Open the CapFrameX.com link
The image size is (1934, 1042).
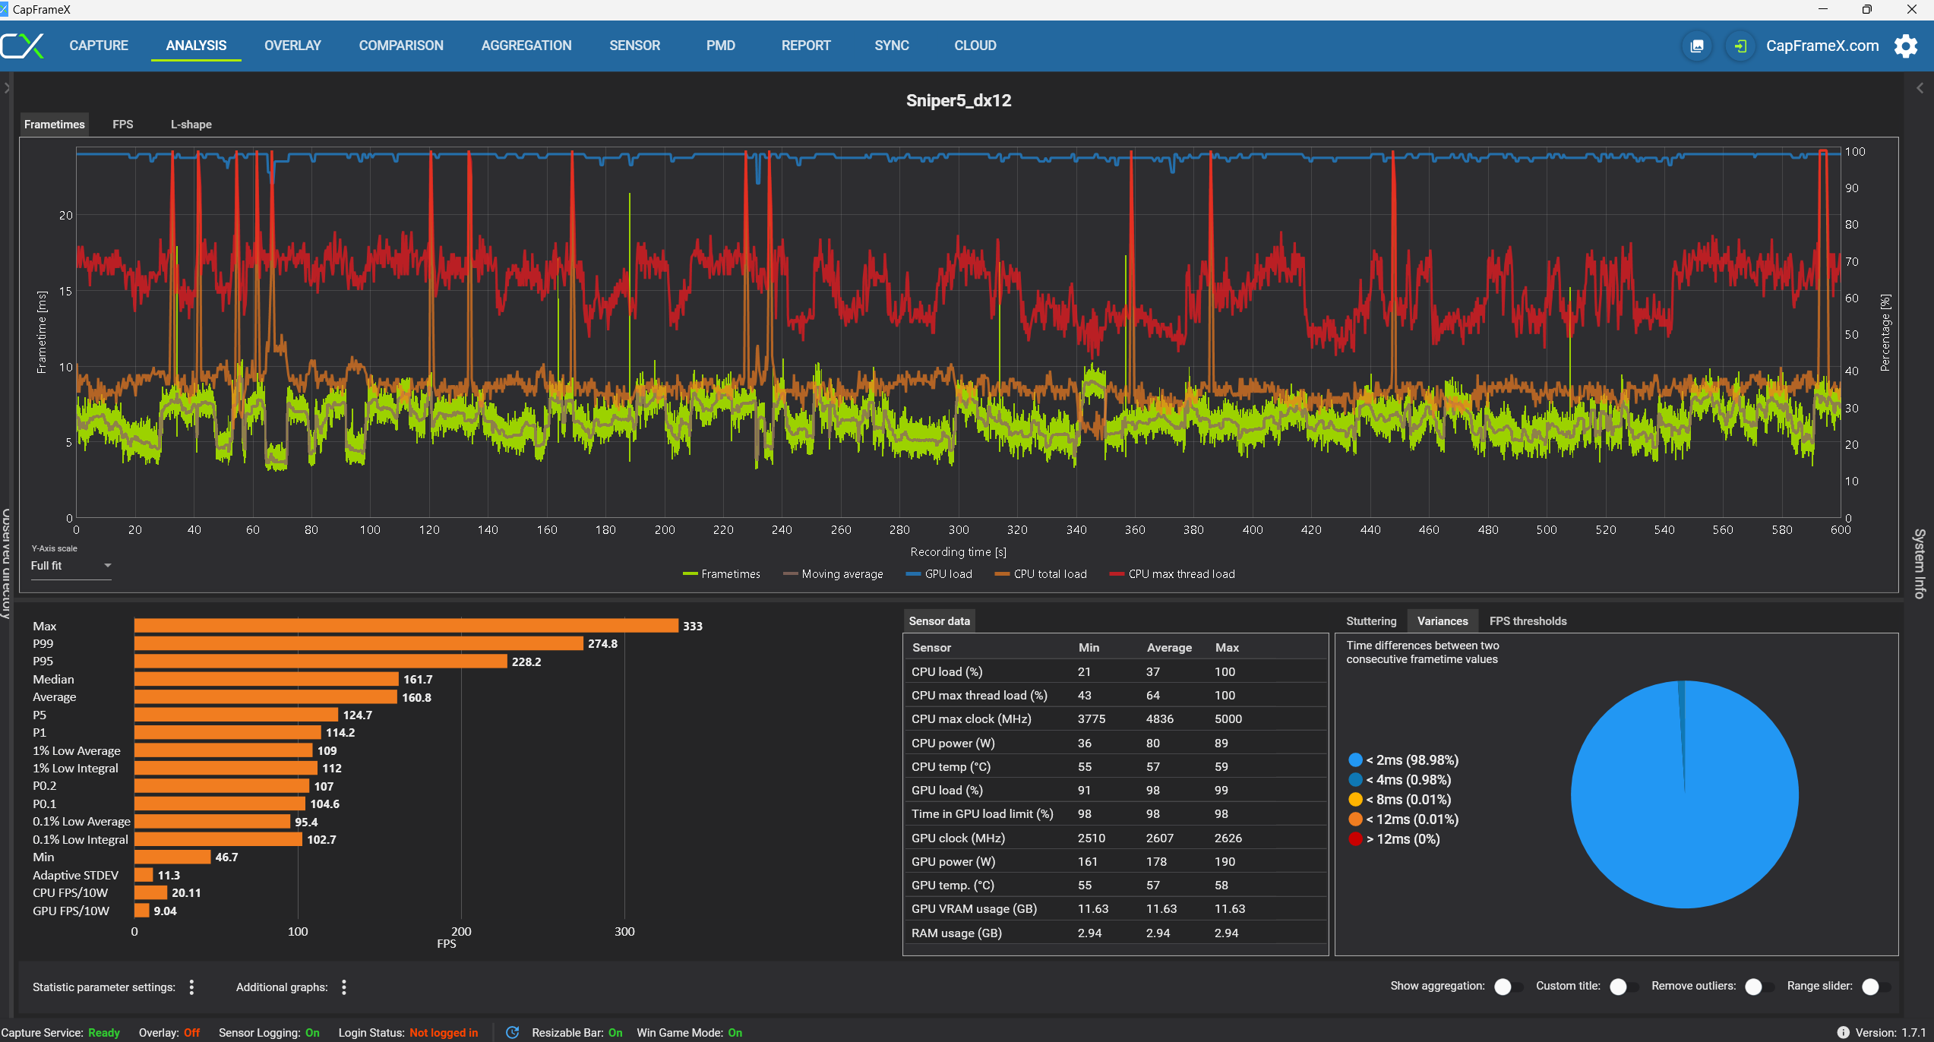(x=1822, y=46)
